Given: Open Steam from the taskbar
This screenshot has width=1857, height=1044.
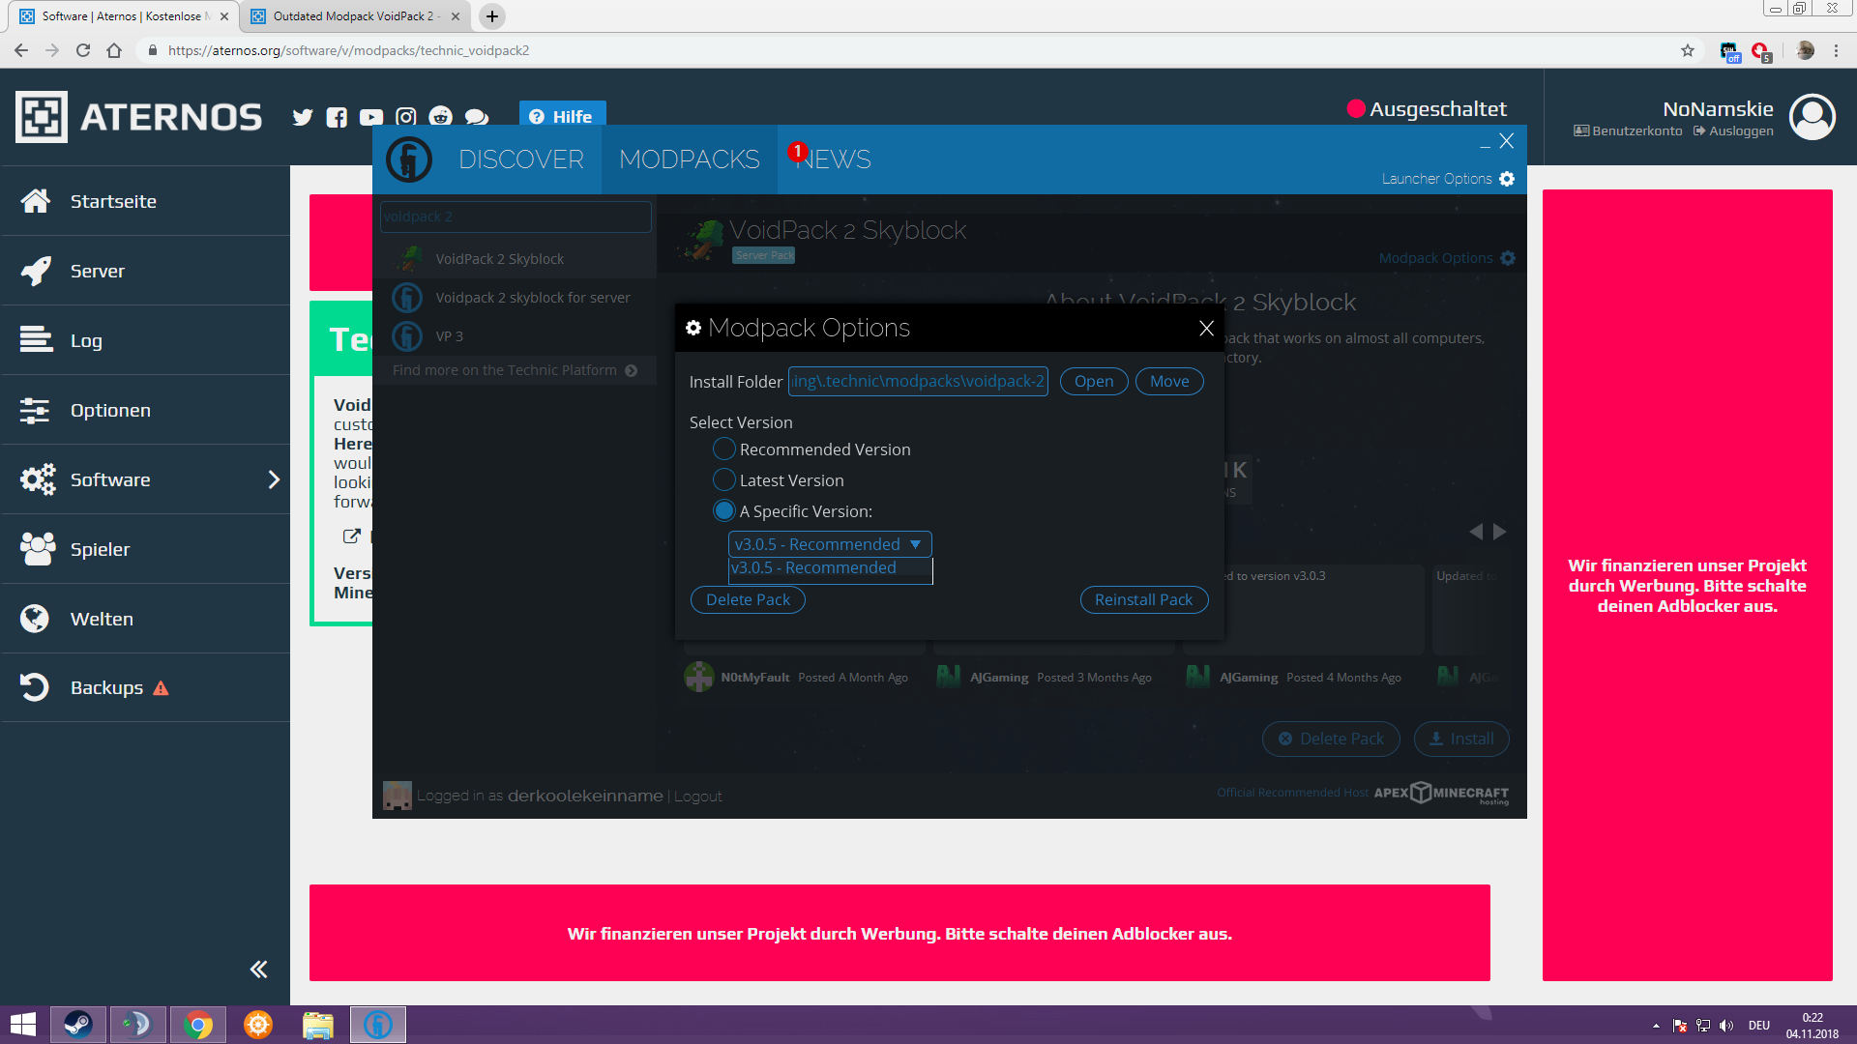Looking at the screenshot, I should 78,1025.
